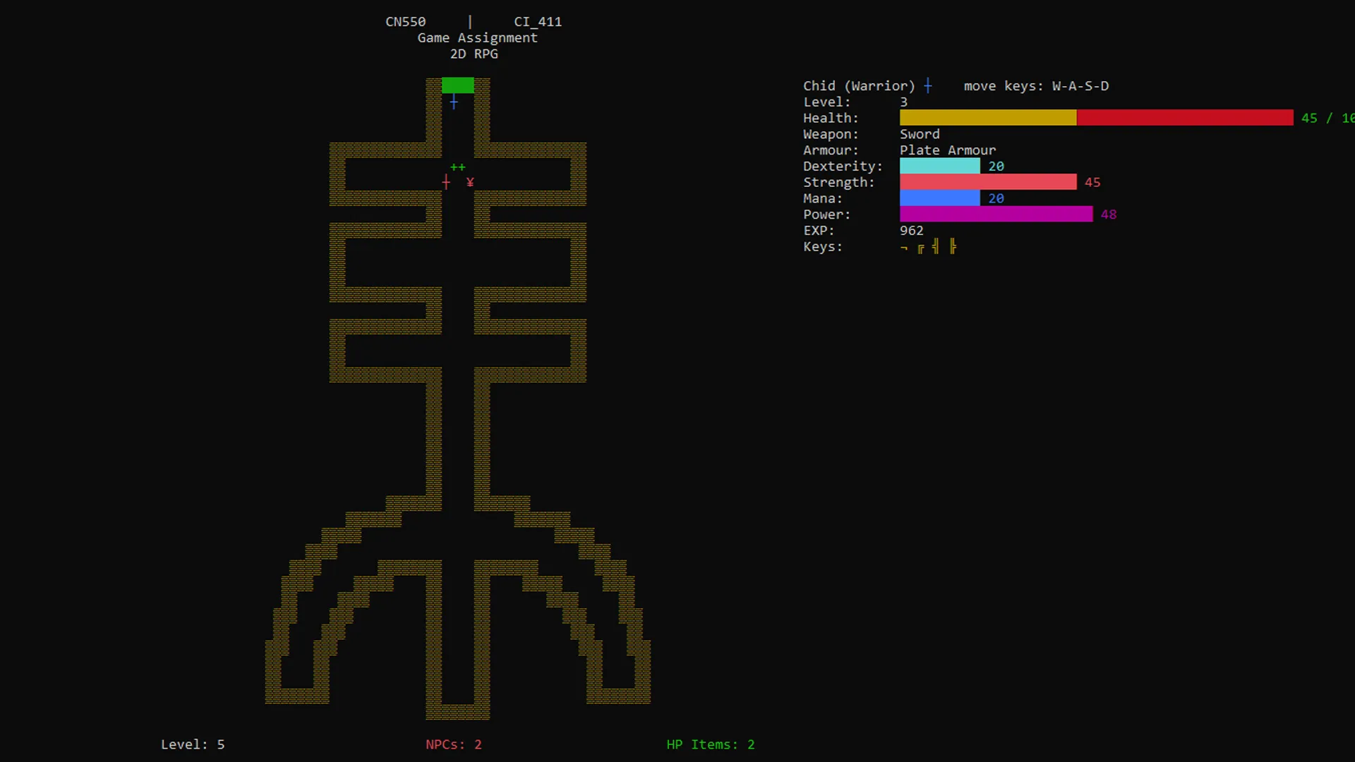
Task: Click the character Level value 3
Action: [x=904, y=102]
